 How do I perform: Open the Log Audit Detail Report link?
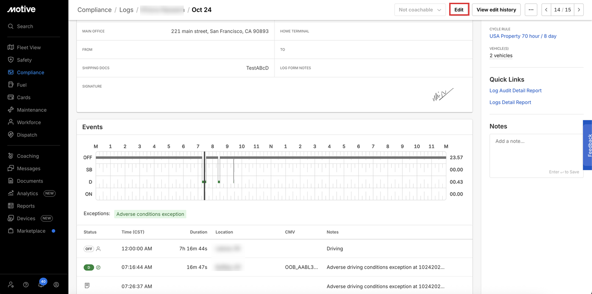pos(515,91)
